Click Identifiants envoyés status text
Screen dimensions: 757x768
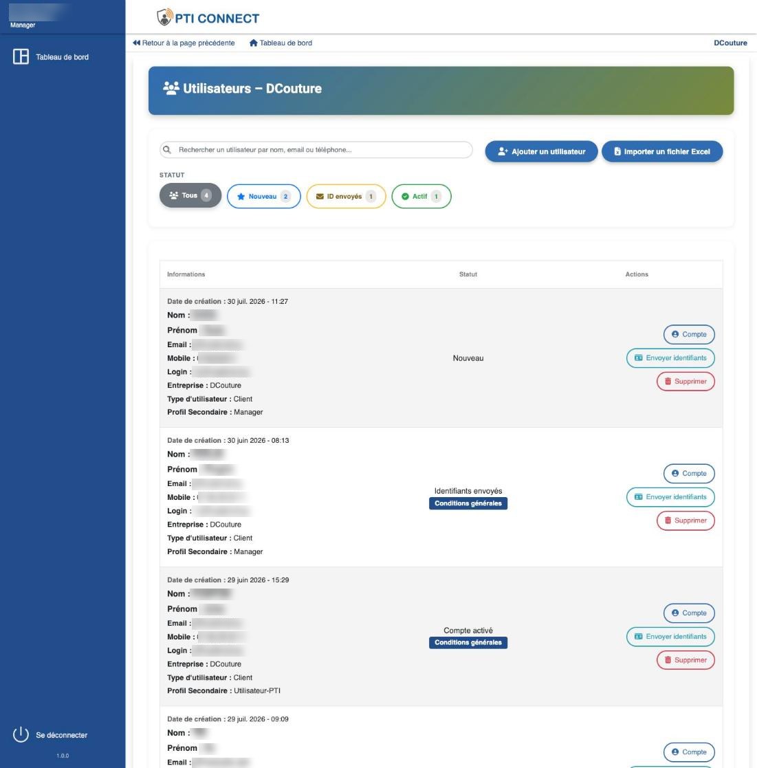pos(468,491)
